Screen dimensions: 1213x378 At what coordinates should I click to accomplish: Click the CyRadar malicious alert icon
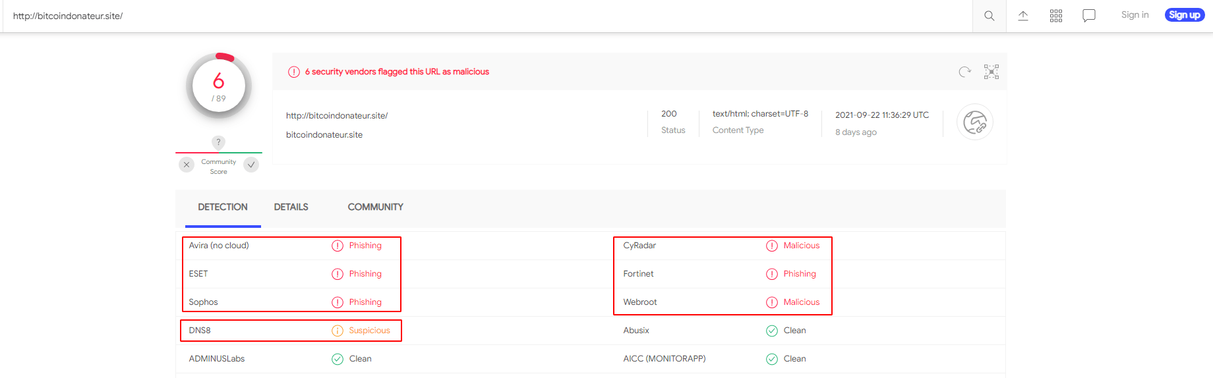point(772,246)
